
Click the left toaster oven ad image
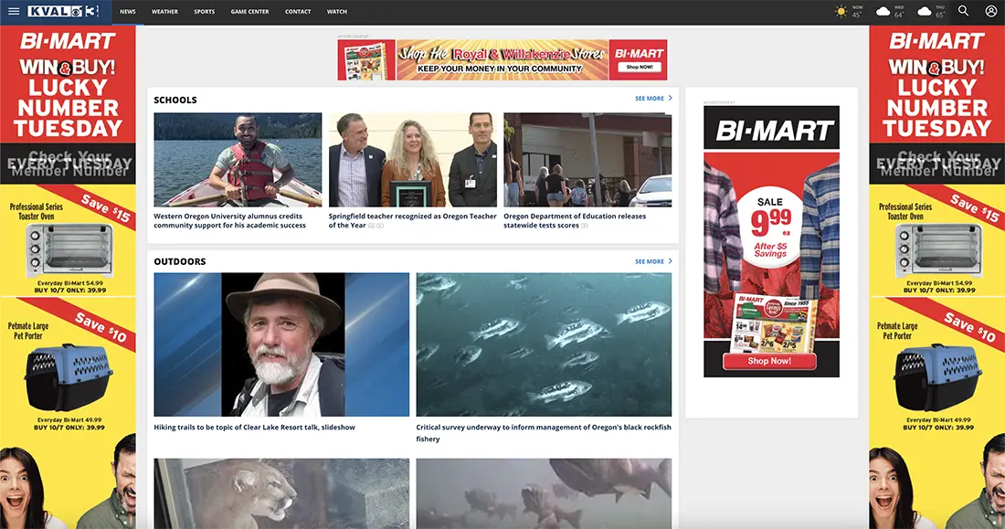[69, 250]
